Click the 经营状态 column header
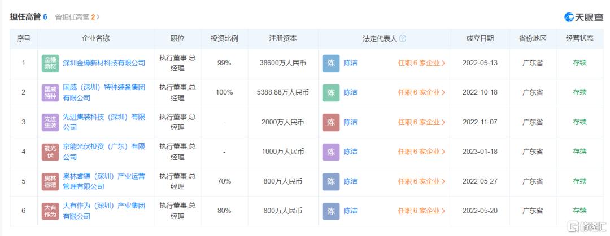610x236 pixels. tap(579, 38)
